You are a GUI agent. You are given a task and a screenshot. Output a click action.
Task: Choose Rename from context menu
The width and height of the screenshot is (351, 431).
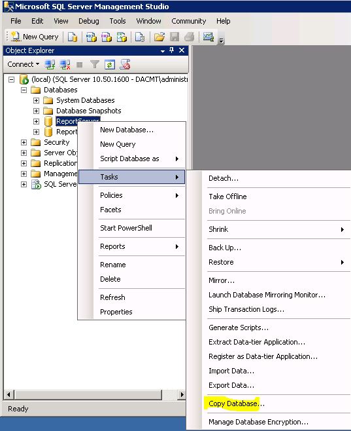[131, 265]
